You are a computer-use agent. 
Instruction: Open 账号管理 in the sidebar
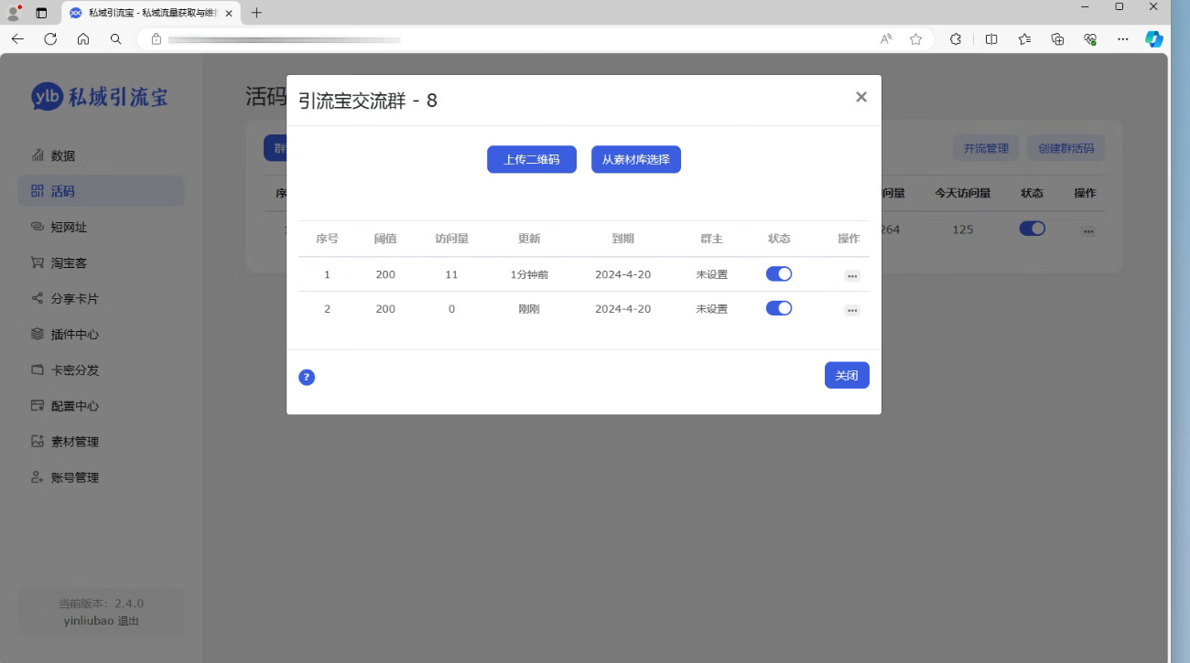(74, 477)
